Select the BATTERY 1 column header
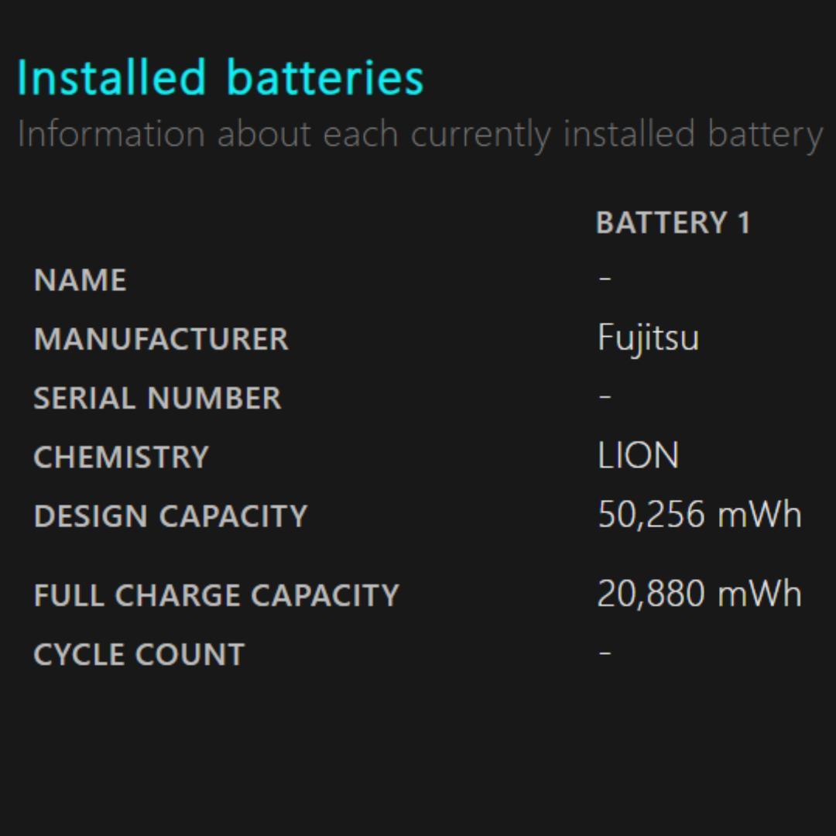Image resolution: width=836 pixels, height=836 pixels. click(x=673, y=223)
